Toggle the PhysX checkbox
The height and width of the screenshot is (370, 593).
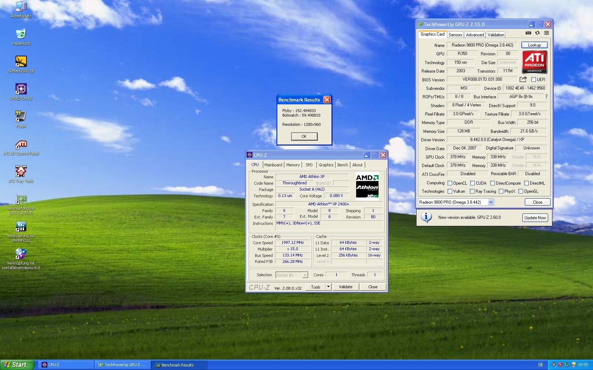tap(501, 191)
